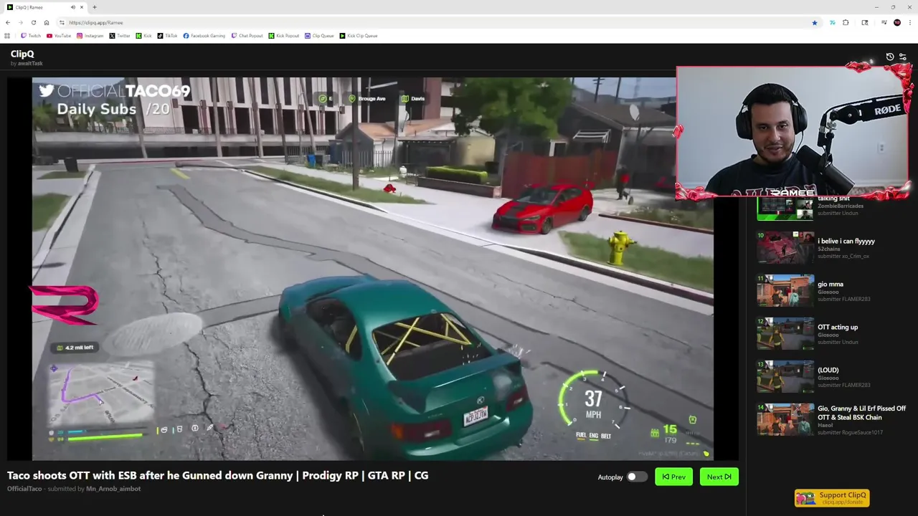Screen dimensions: 918x516
Task: Click the 'OfficialTaco' channel name under video
Action: 24,489
